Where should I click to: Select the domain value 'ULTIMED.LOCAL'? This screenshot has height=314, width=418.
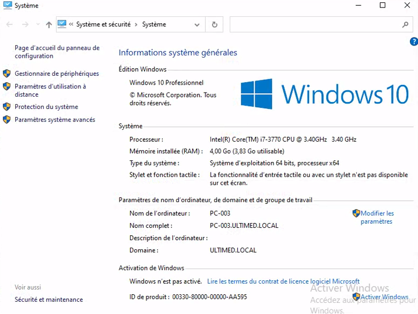click(233, 251)
